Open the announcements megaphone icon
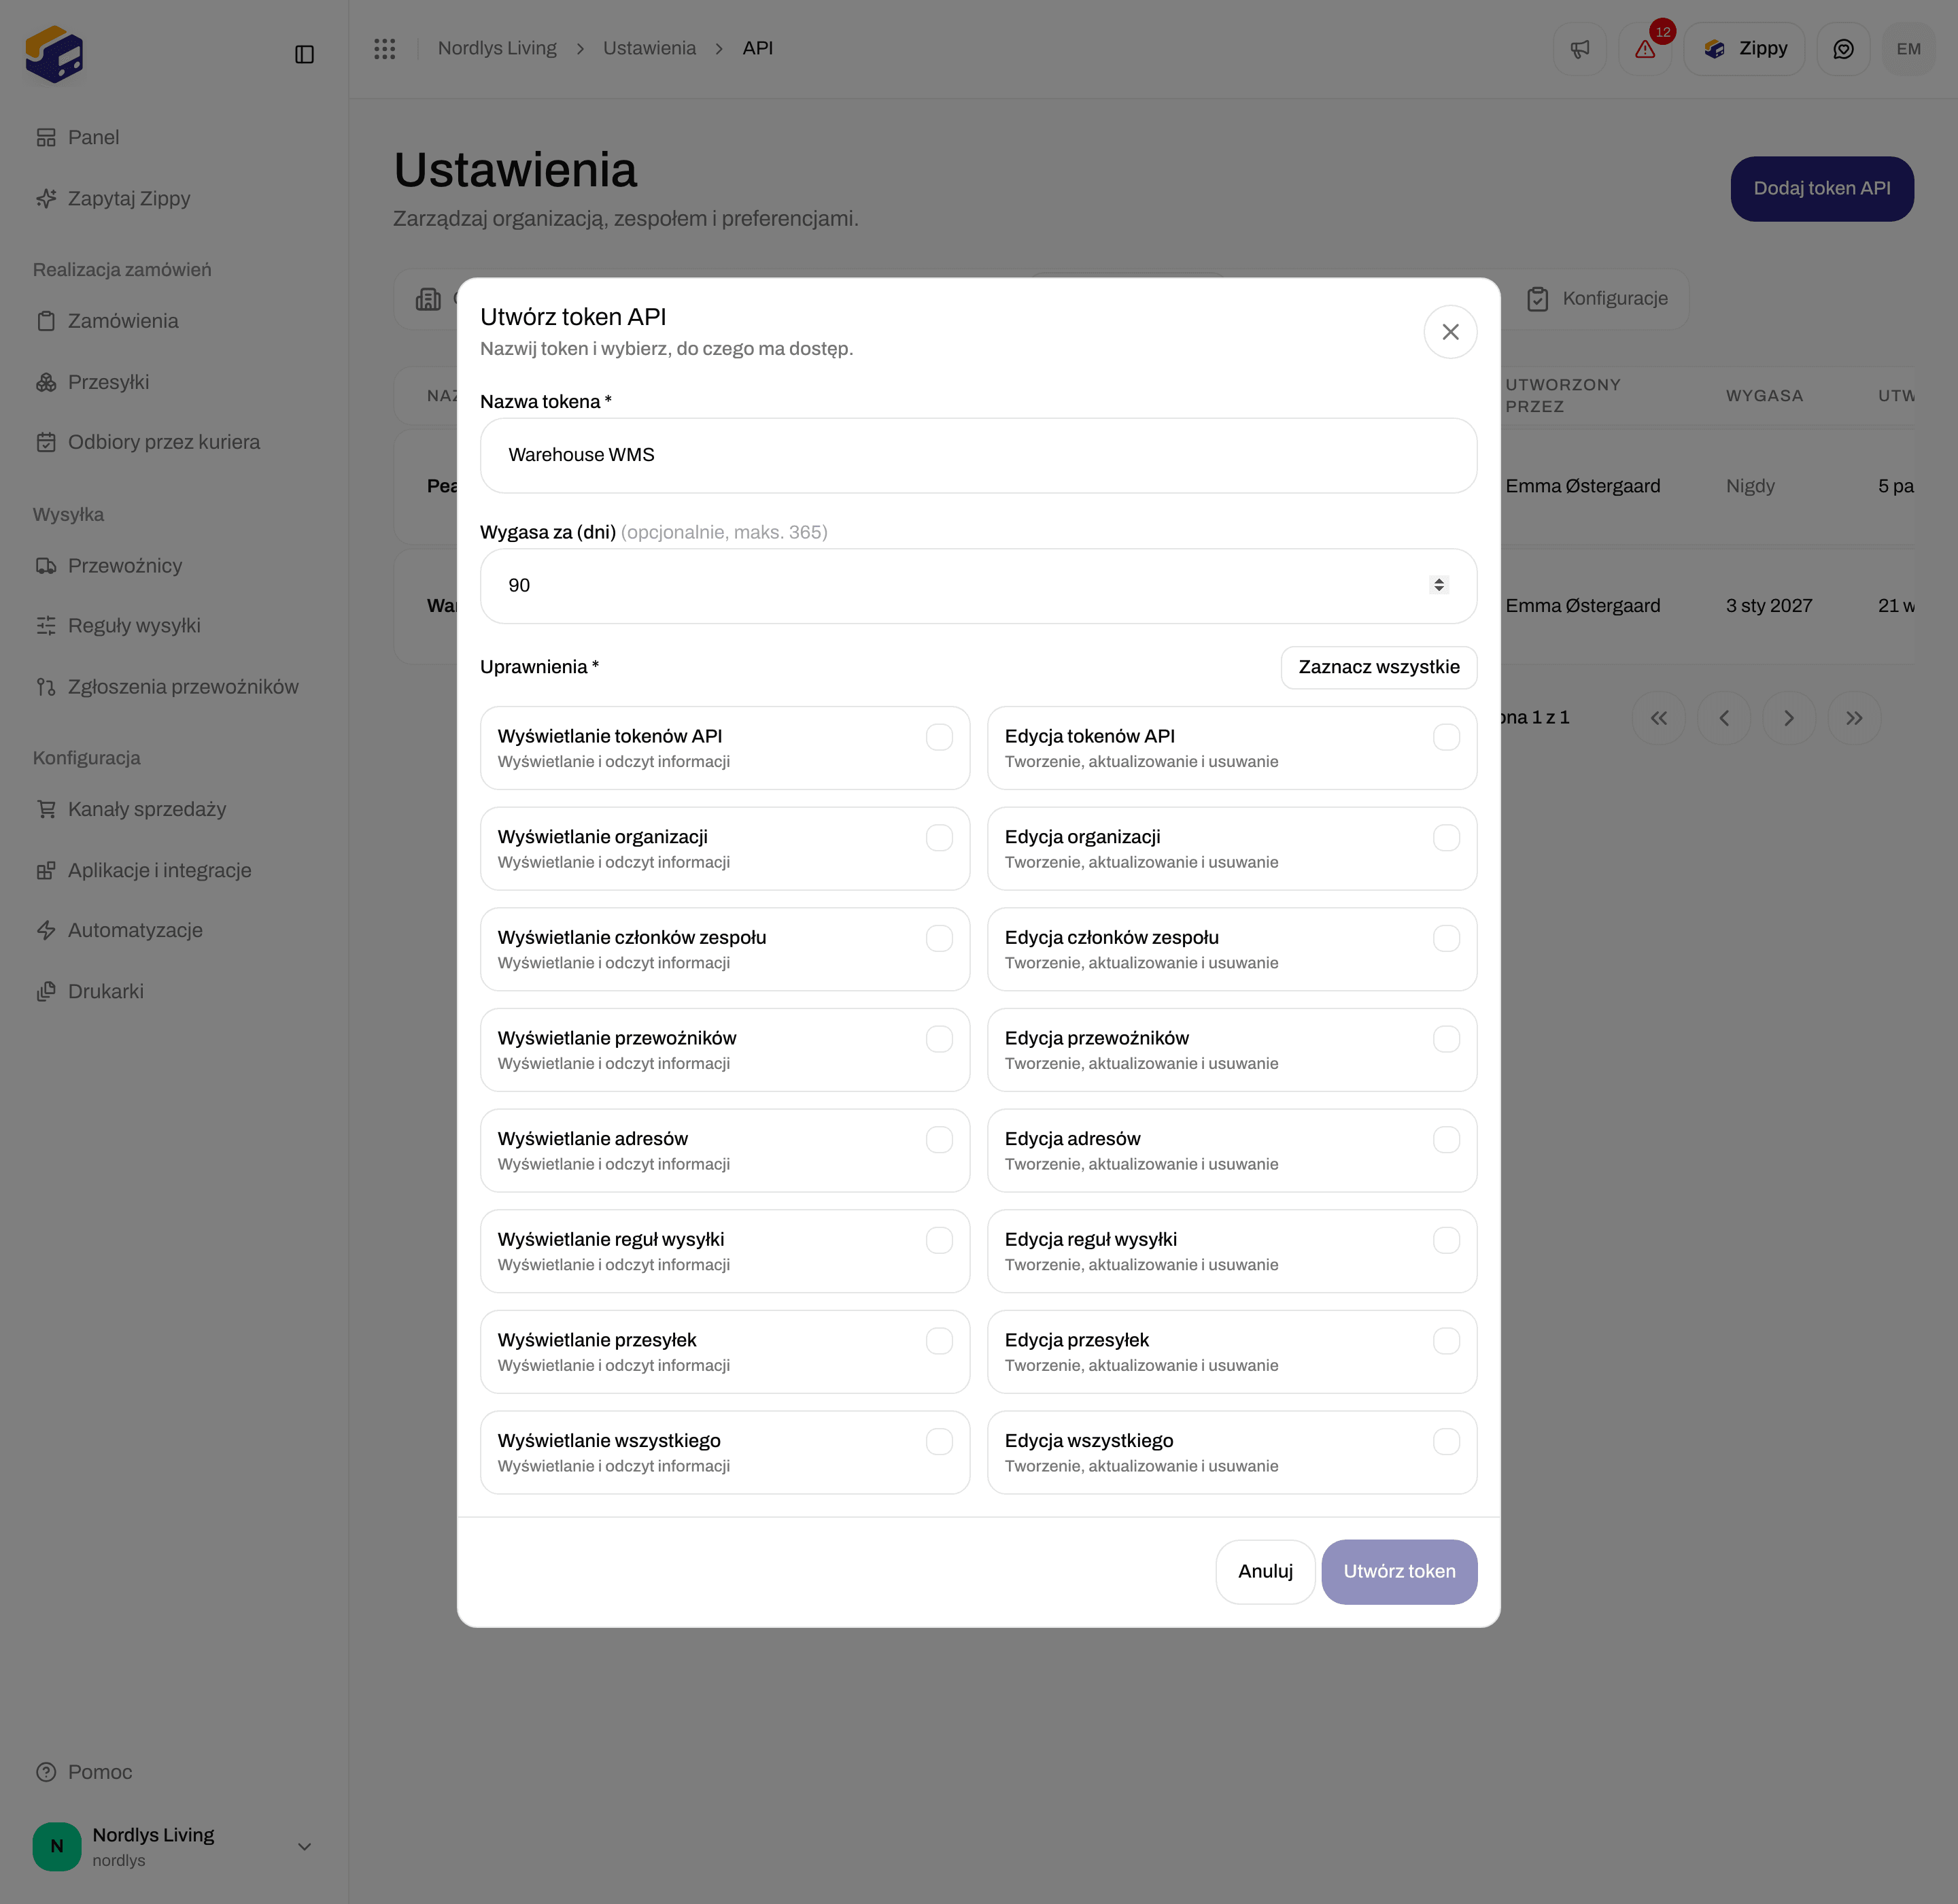 [1579, 49]
